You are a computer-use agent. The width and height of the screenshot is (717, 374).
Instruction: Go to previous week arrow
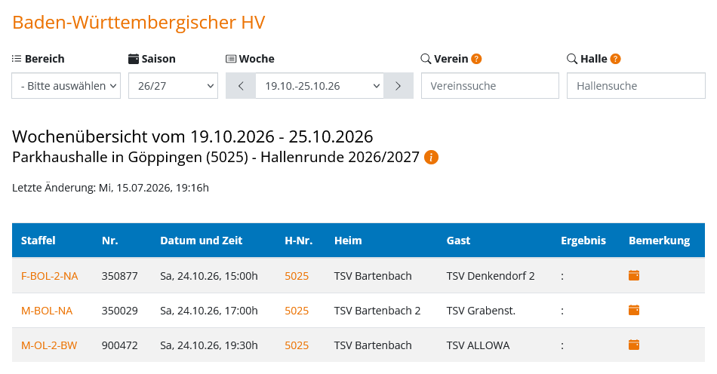[x=241, y=86]
